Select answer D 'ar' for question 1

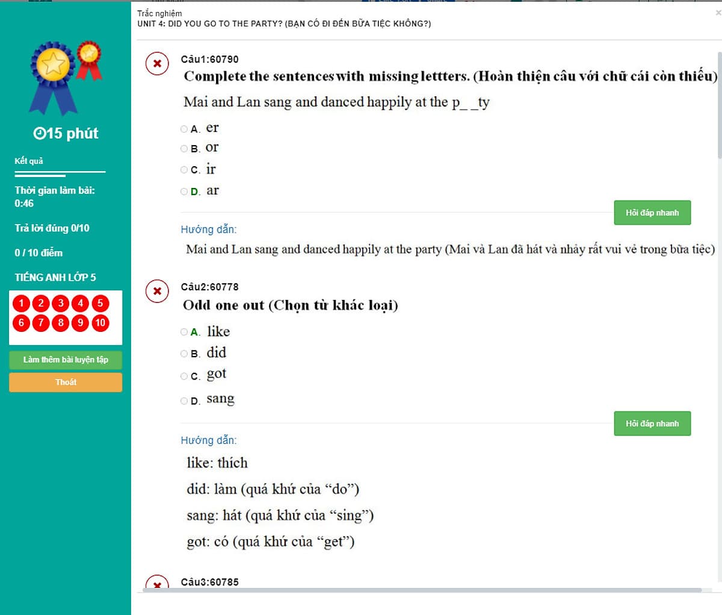click(184, 192)
